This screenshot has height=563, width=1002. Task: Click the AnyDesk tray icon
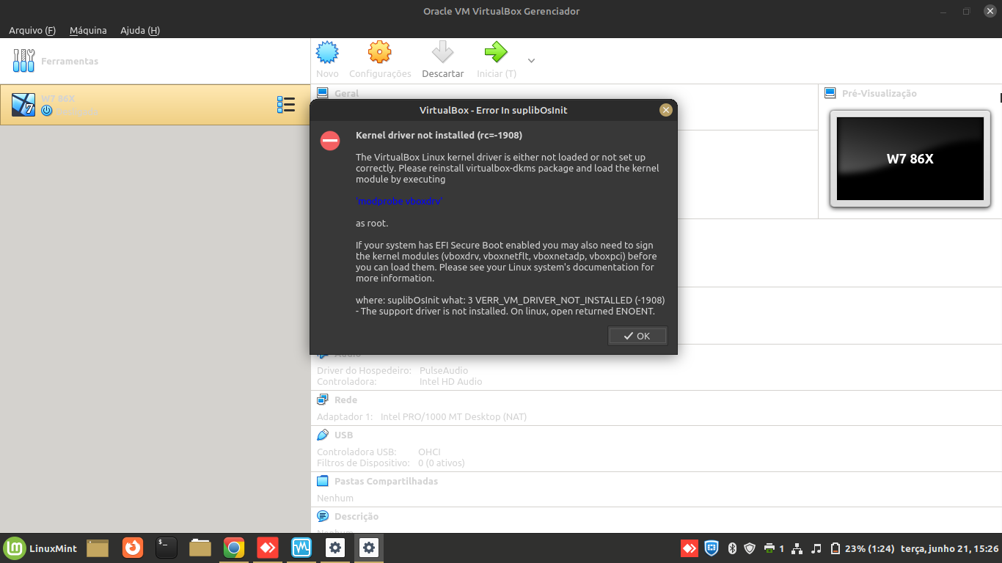click(689, 548)
